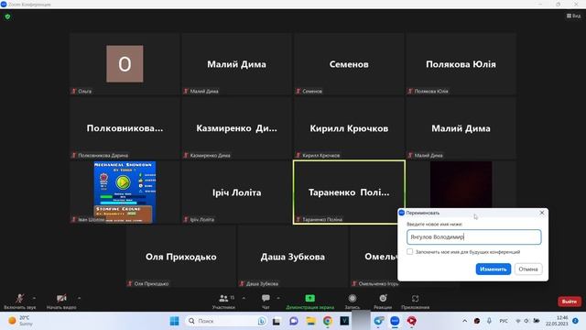Image resolution: width=586 pixels, height=330 pixels.
Task: Click the new name input field
Action: click(473, 236)
